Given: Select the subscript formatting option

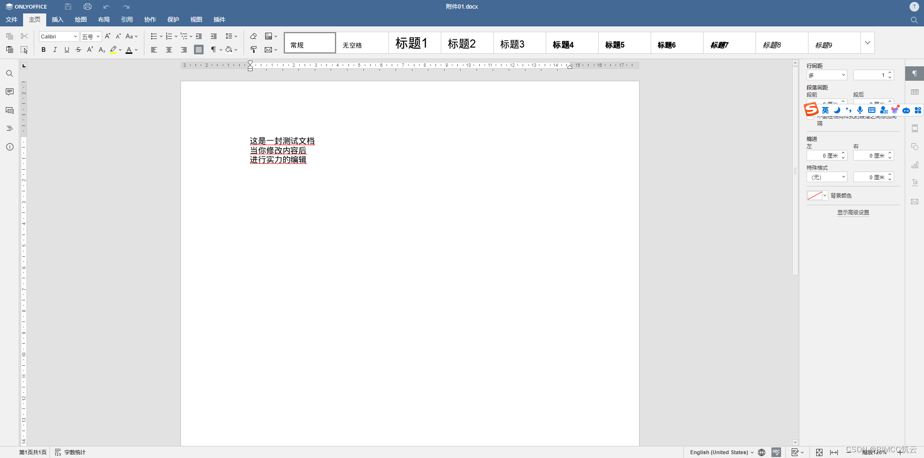Looking at the screenshot, I should click(x=101, y=50).
